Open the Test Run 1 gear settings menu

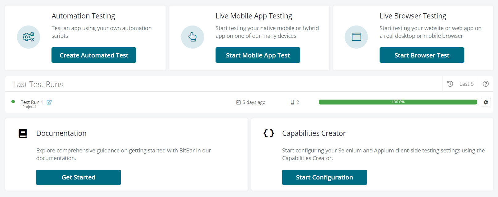(486, 102)
